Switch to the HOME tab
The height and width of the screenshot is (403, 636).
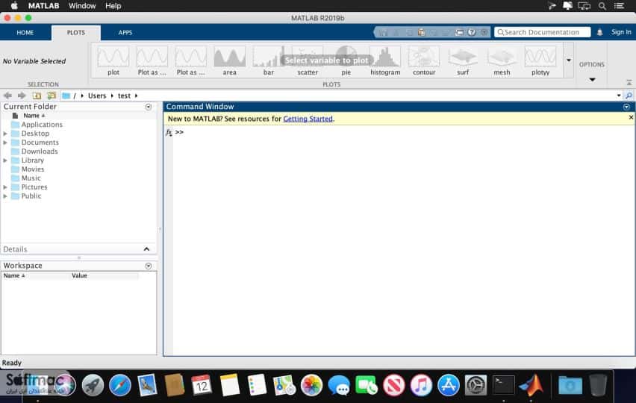pos(25,32)
